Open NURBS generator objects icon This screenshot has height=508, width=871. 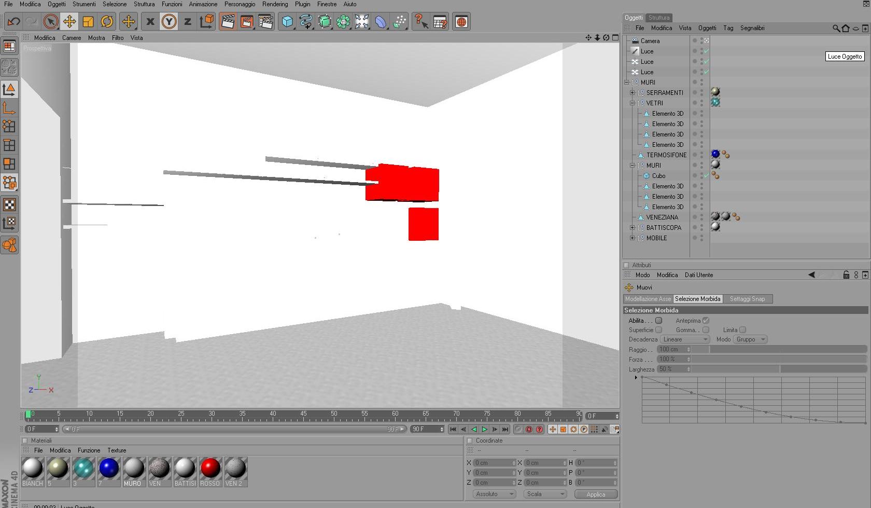pos(325,22)
